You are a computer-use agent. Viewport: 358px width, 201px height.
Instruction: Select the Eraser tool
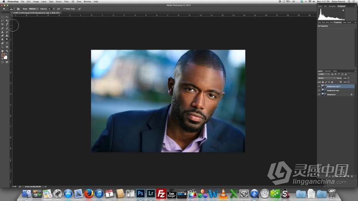point(2,36)
